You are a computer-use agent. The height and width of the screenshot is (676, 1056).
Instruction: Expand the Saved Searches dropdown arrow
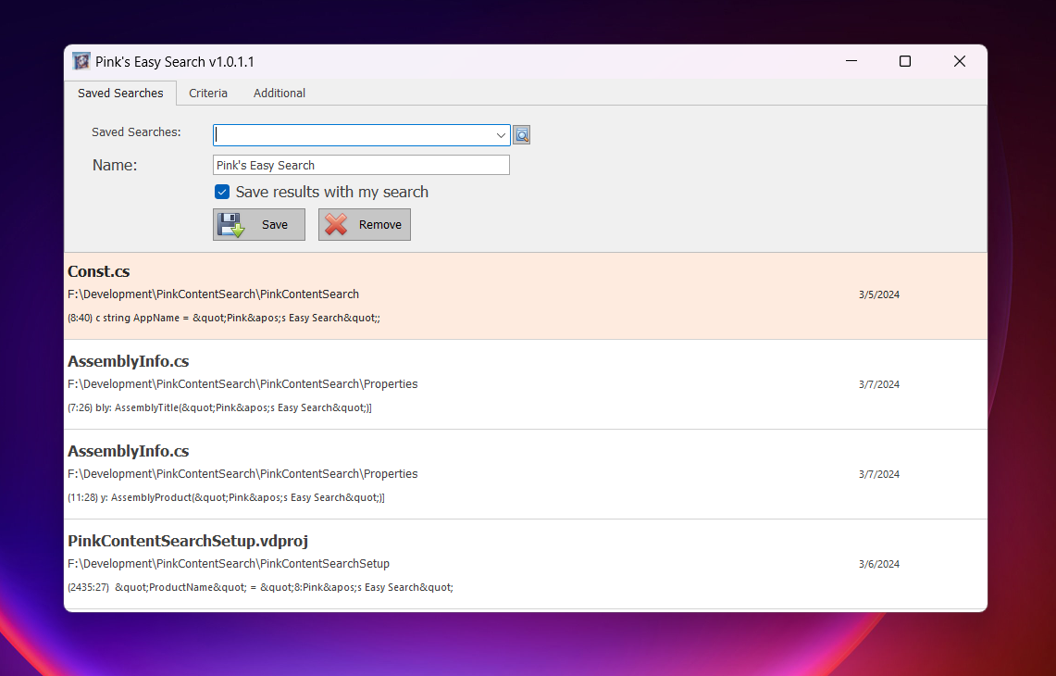[x=501, y=135]
